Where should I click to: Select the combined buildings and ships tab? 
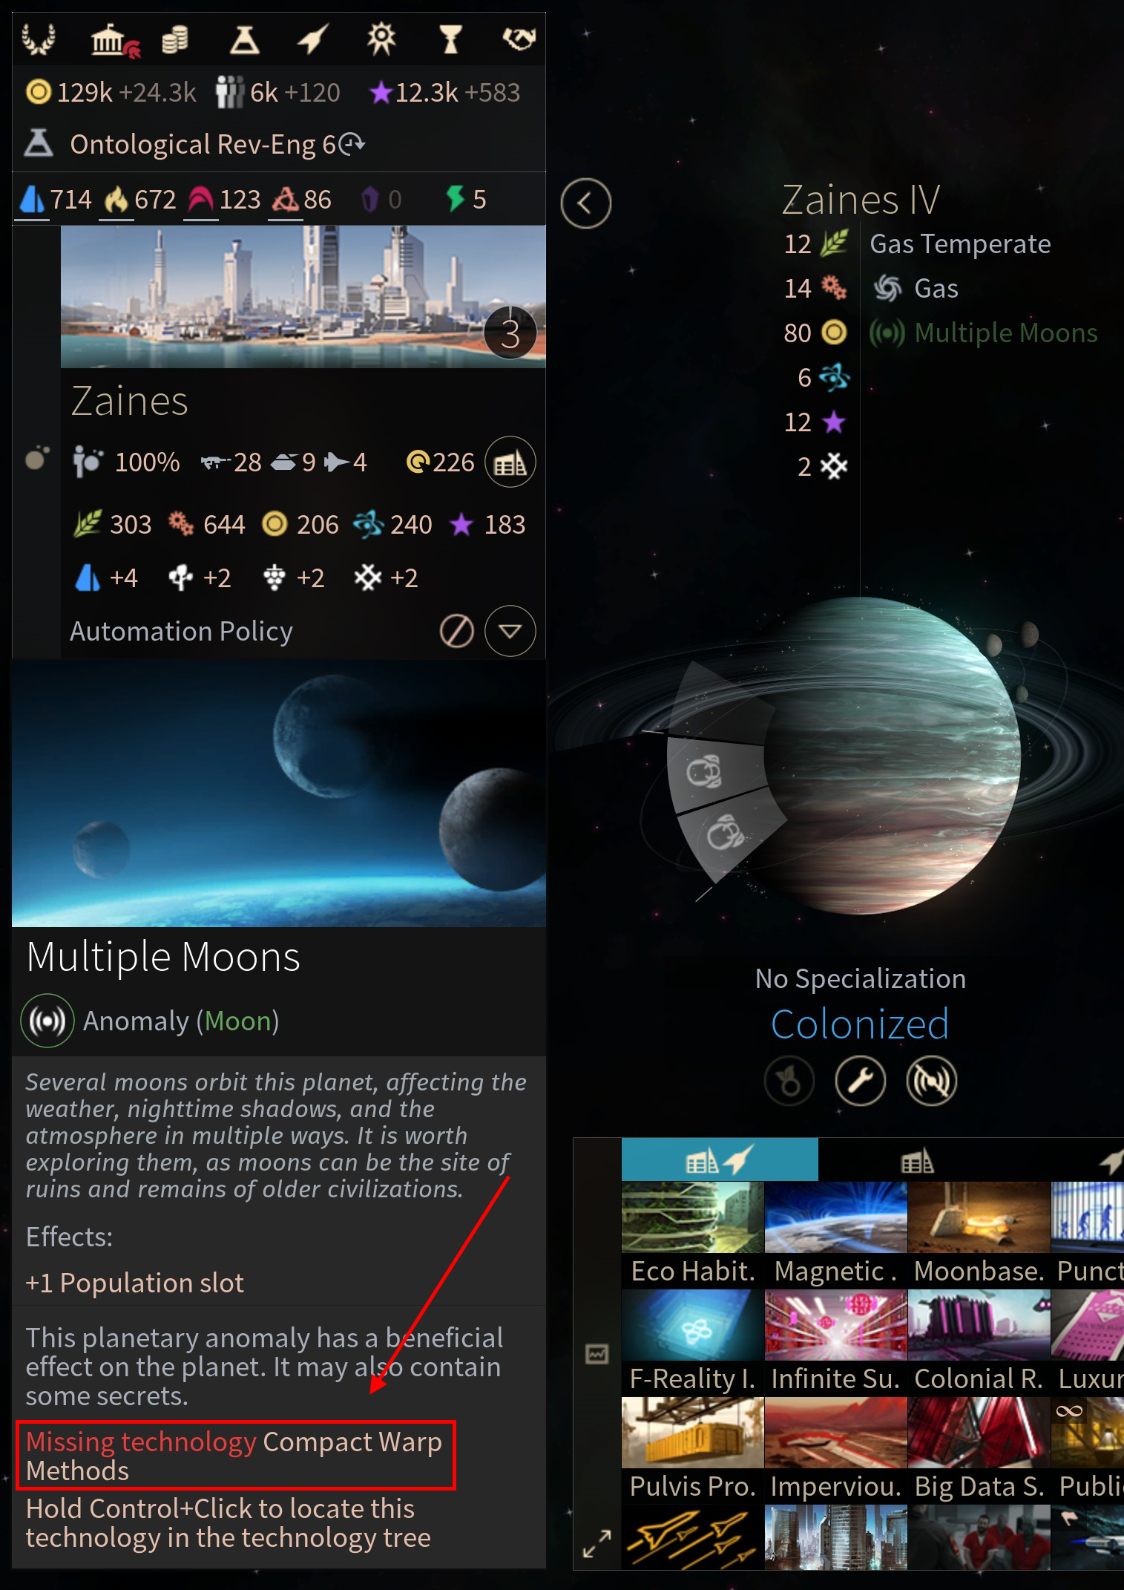point(720,1159)
